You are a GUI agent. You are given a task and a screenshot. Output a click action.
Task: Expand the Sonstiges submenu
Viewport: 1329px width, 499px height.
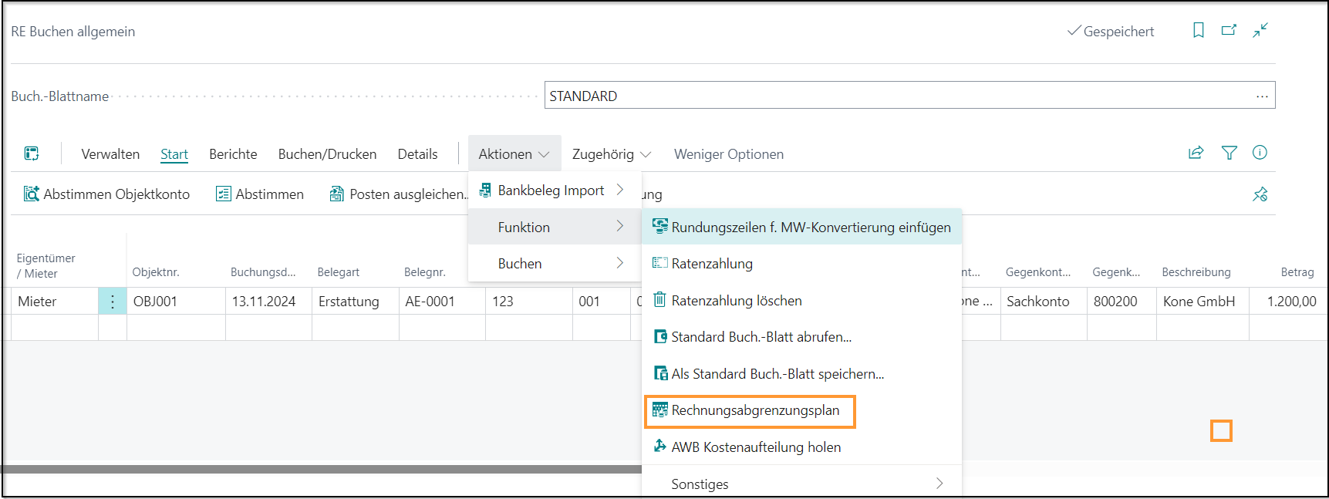tap(802, 484)
